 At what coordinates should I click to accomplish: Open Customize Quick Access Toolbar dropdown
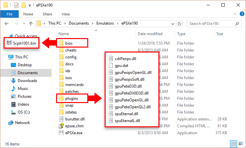[x=30, y=6]
